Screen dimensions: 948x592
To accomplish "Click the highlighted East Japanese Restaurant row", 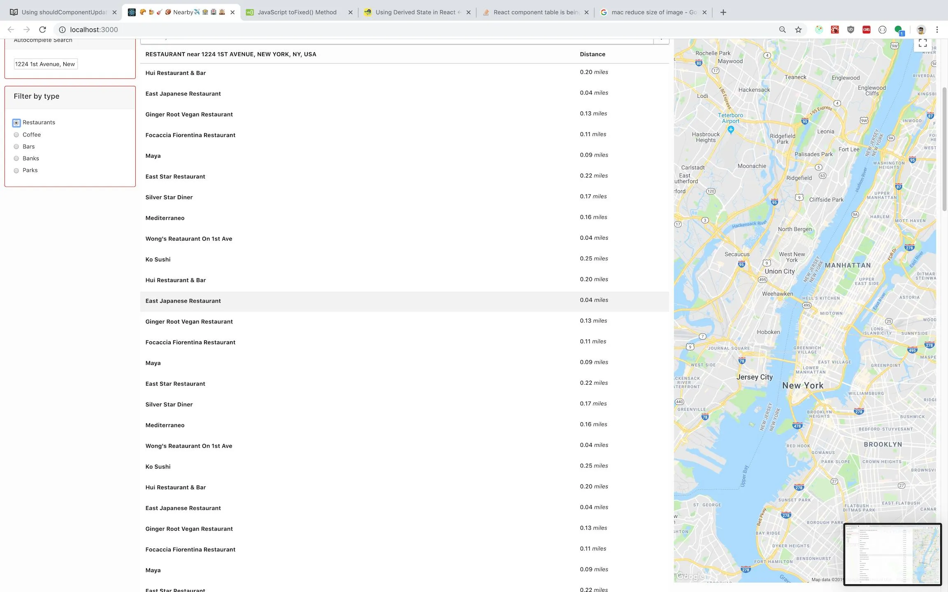I will click(x=183, y=301).
